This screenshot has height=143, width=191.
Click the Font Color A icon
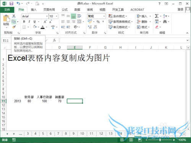42,27
